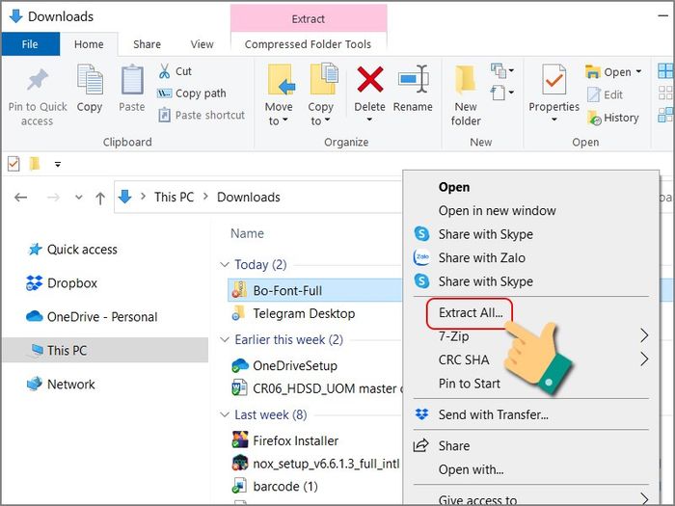Click Downloads in the address bar
This screenshot has width=675, height=506.
click(x=249, y=197)
